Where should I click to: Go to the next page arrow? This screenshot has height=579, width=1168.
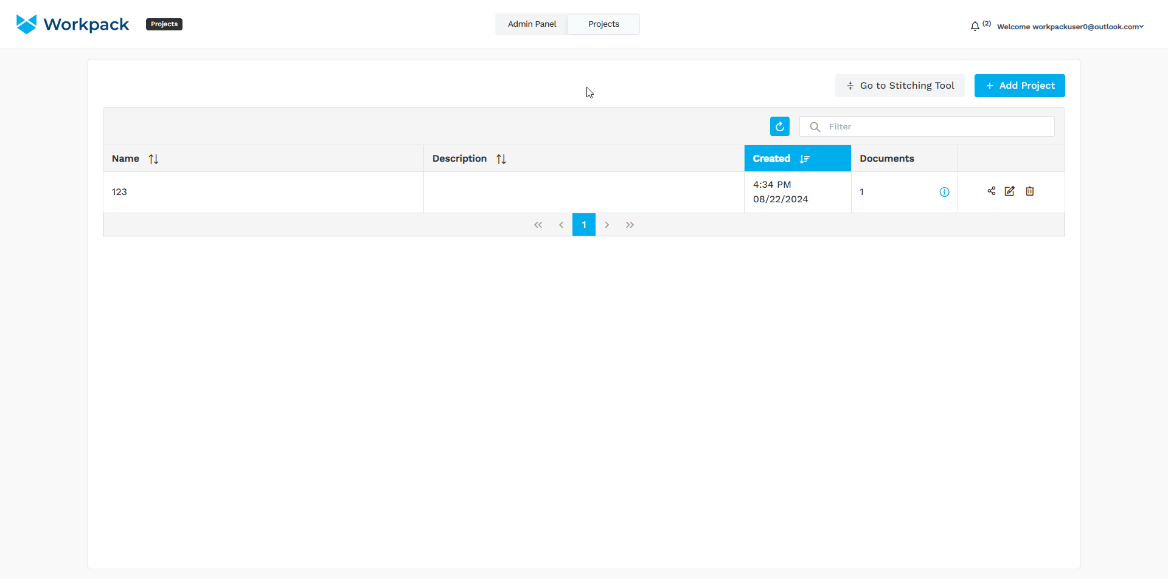607,225
